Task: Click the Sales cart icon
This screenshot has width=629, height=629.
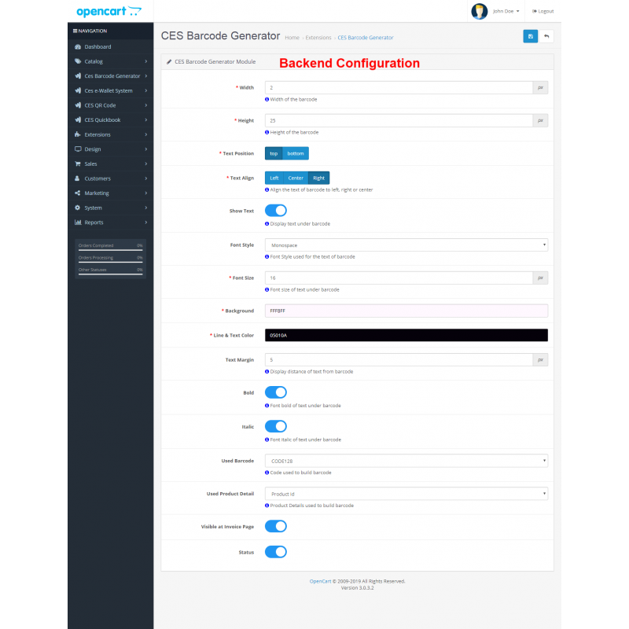Action: click(78, 164)
